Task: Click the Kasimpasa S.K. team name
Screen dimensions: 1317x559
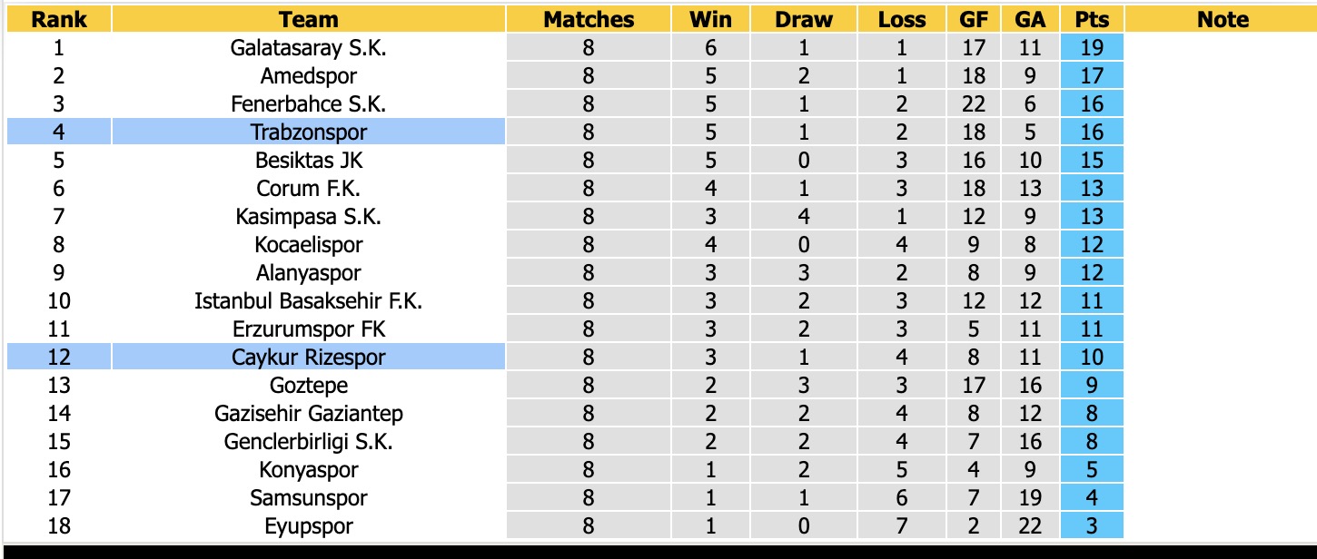Action: tap(309, 217)
